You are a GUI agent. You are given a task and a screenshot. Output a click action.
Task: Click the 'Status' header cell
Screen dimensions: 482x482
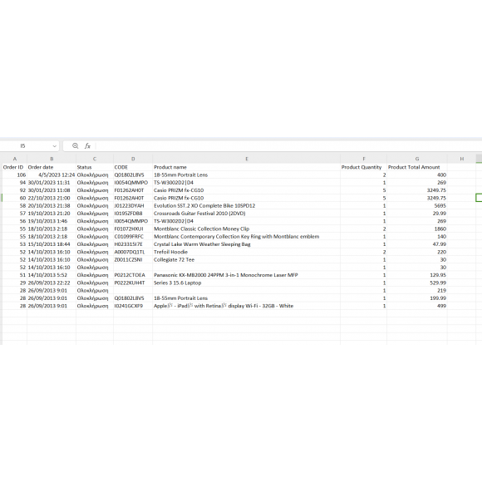pos(95,167)
